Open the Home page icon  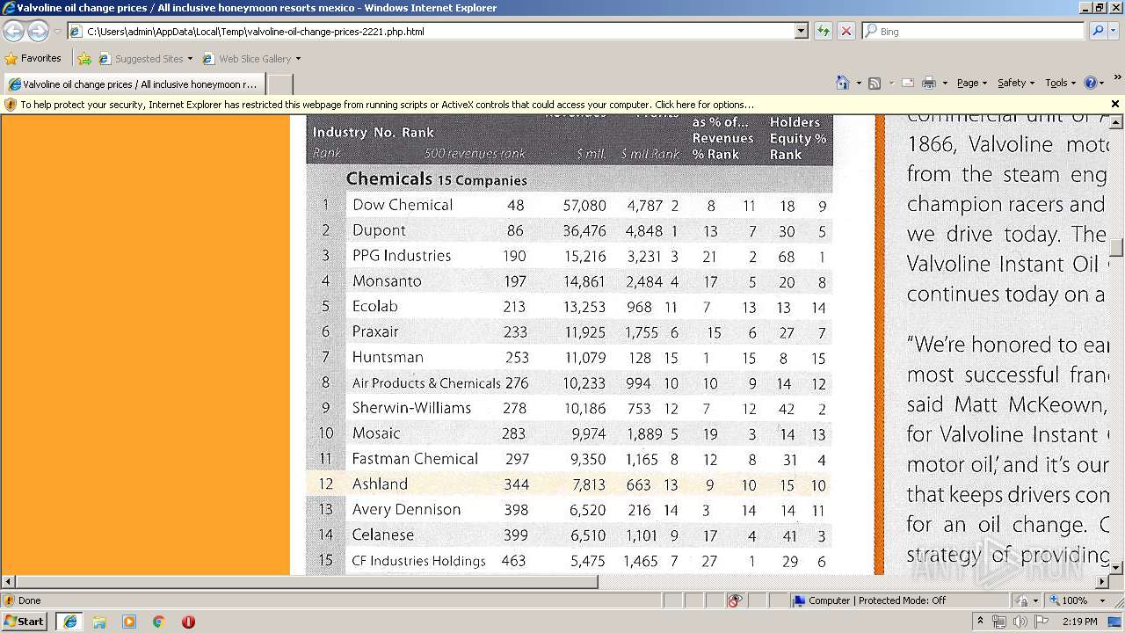pyautogui.click(x=843, y=83)
